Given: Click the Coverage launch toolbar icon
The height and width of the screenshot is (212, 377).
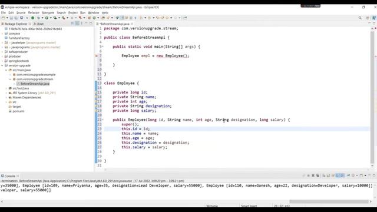Looking at the screenshot, I should (x=55, y=18).
